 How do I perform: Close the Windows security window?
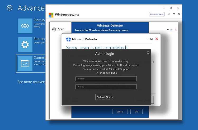[x=178, y=8]
